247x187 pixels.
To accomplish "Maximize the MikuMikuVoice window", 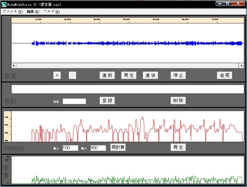I will [x=228, y=3].
